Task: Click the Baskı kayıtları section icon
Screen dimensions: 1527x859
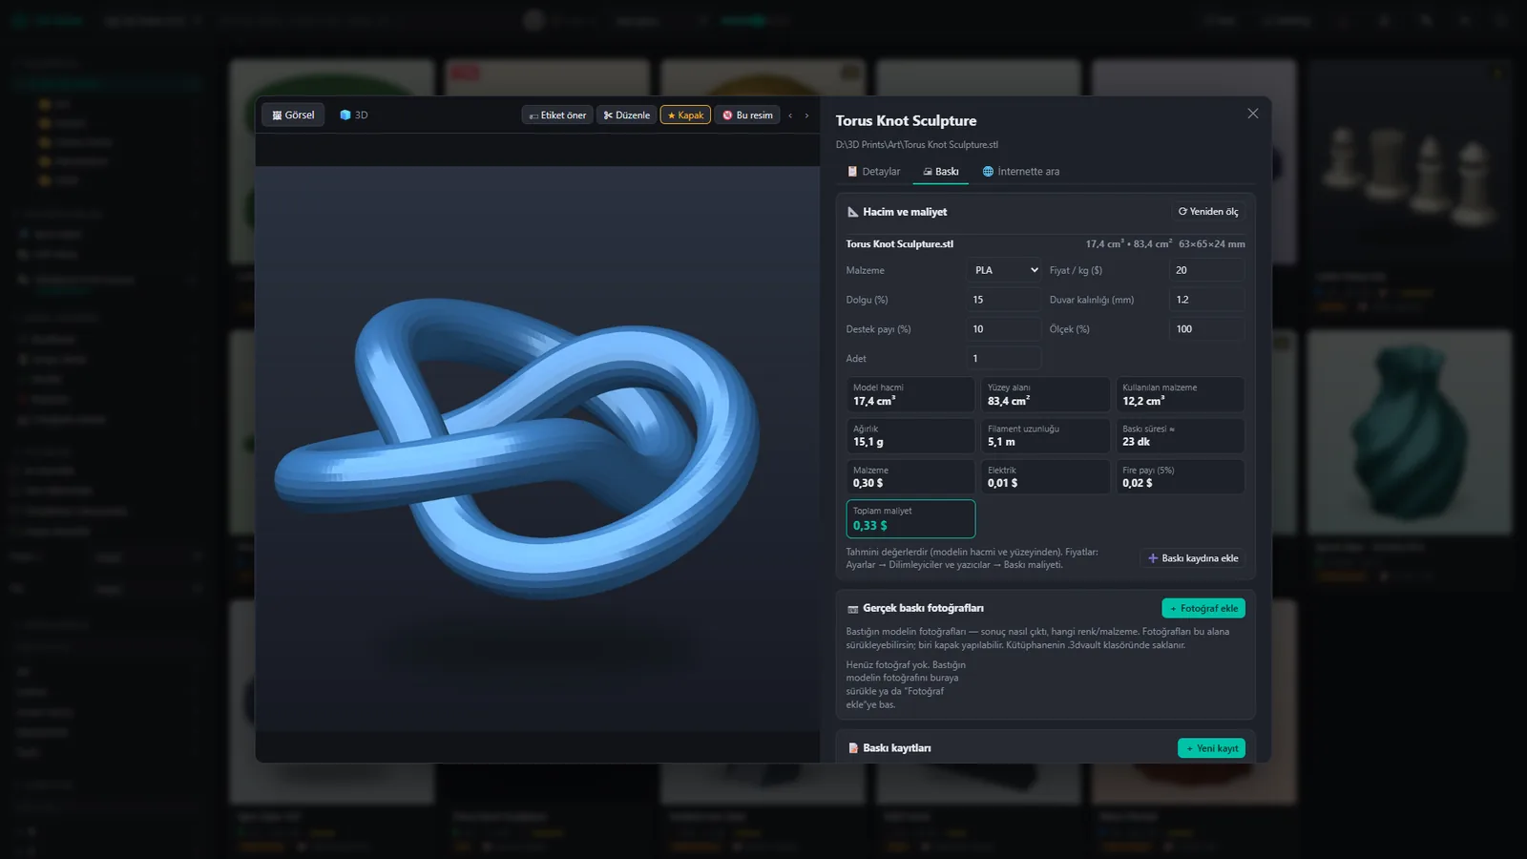Action: [x=852, y=748]
